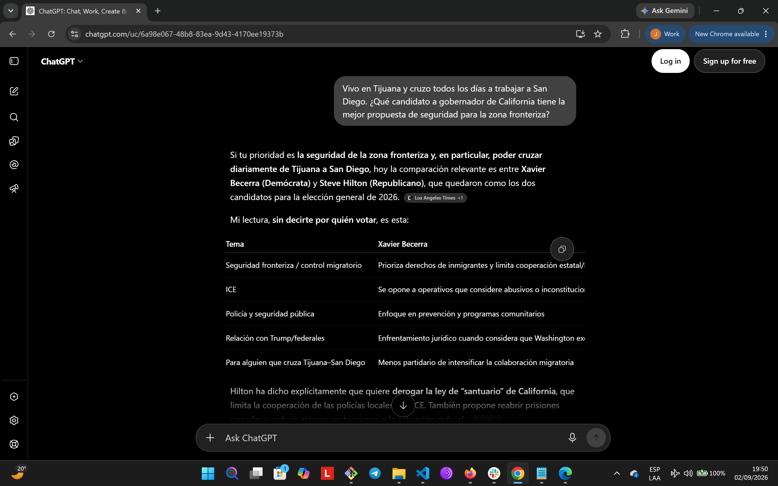Open the search chats magnifier in ChatGPT sidebar
Screen dimensions: 778x486
(14, 117)
